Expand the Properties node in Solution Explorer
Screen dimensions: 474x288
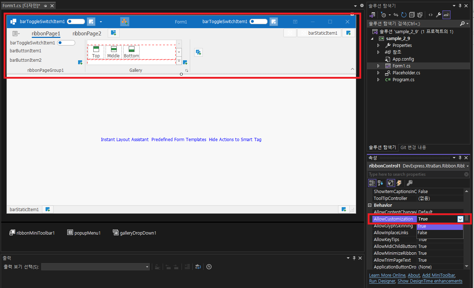(379, 45)
